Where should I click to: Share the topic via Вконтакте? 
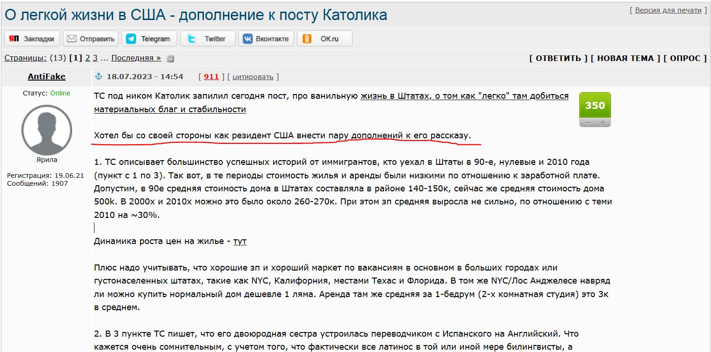pyautogui.click(x=266, y=39)
